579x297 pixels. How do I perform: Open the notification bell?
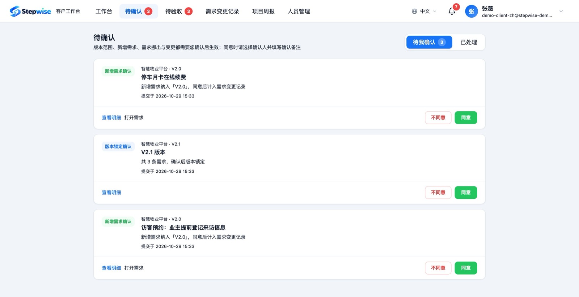click(x=452, y=11)
